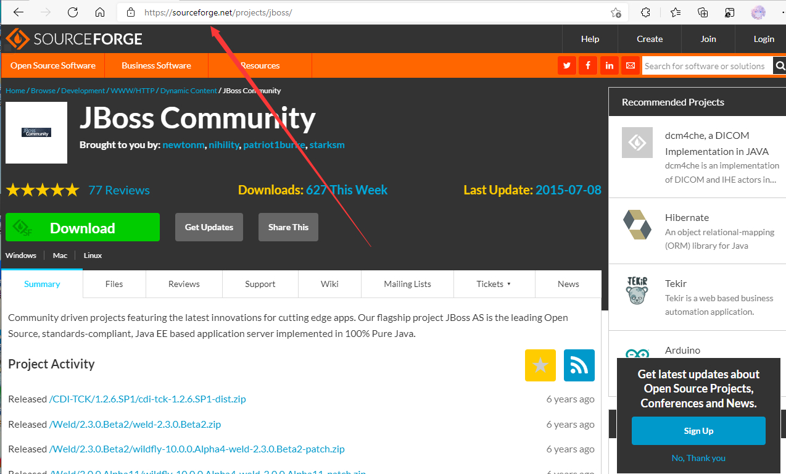Open contributor nihility's profile
This screenshot has width=786, height=474.
pos(223,145)
